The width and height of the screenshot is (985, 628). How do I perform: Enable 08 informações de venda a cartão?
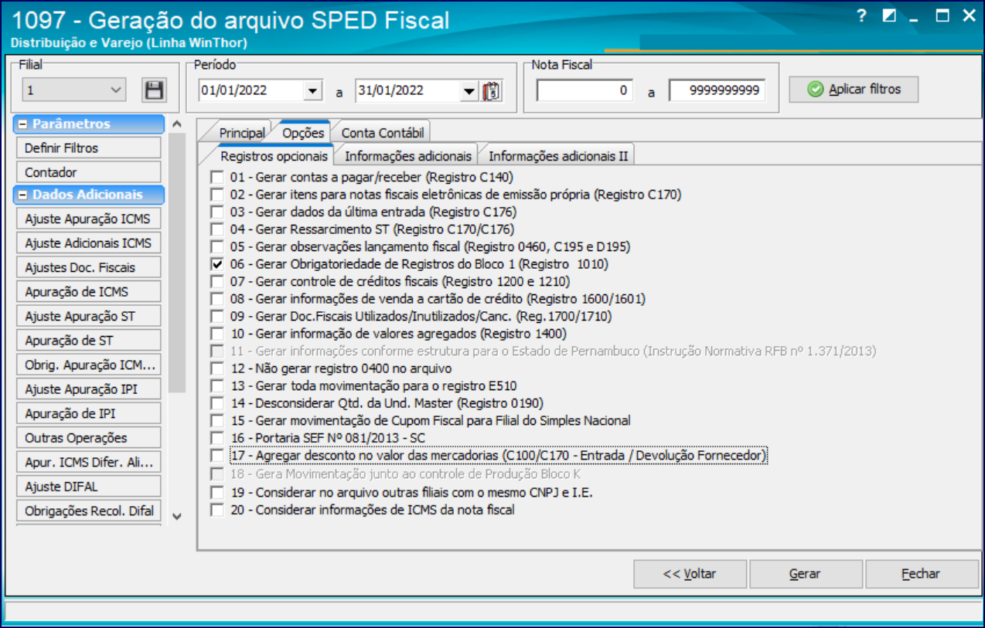coord(217,299)
